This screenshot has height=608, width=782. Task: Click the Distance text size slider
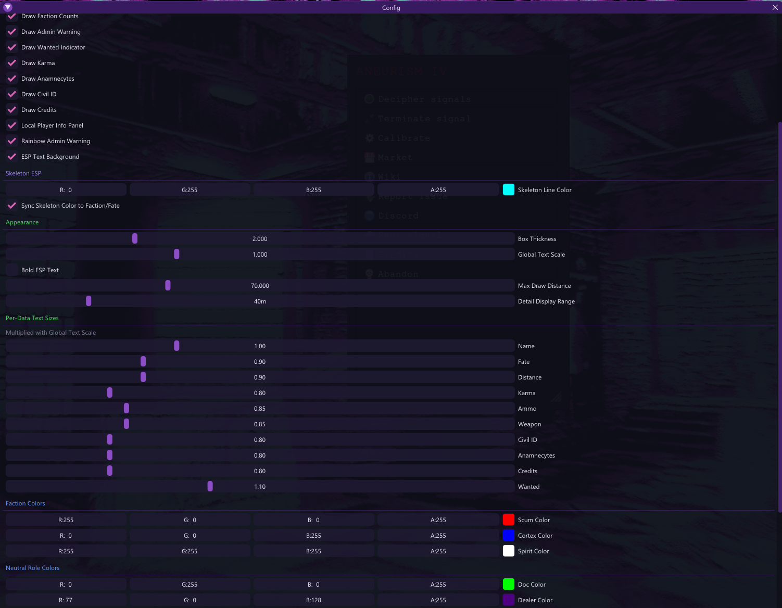[260, 377]
